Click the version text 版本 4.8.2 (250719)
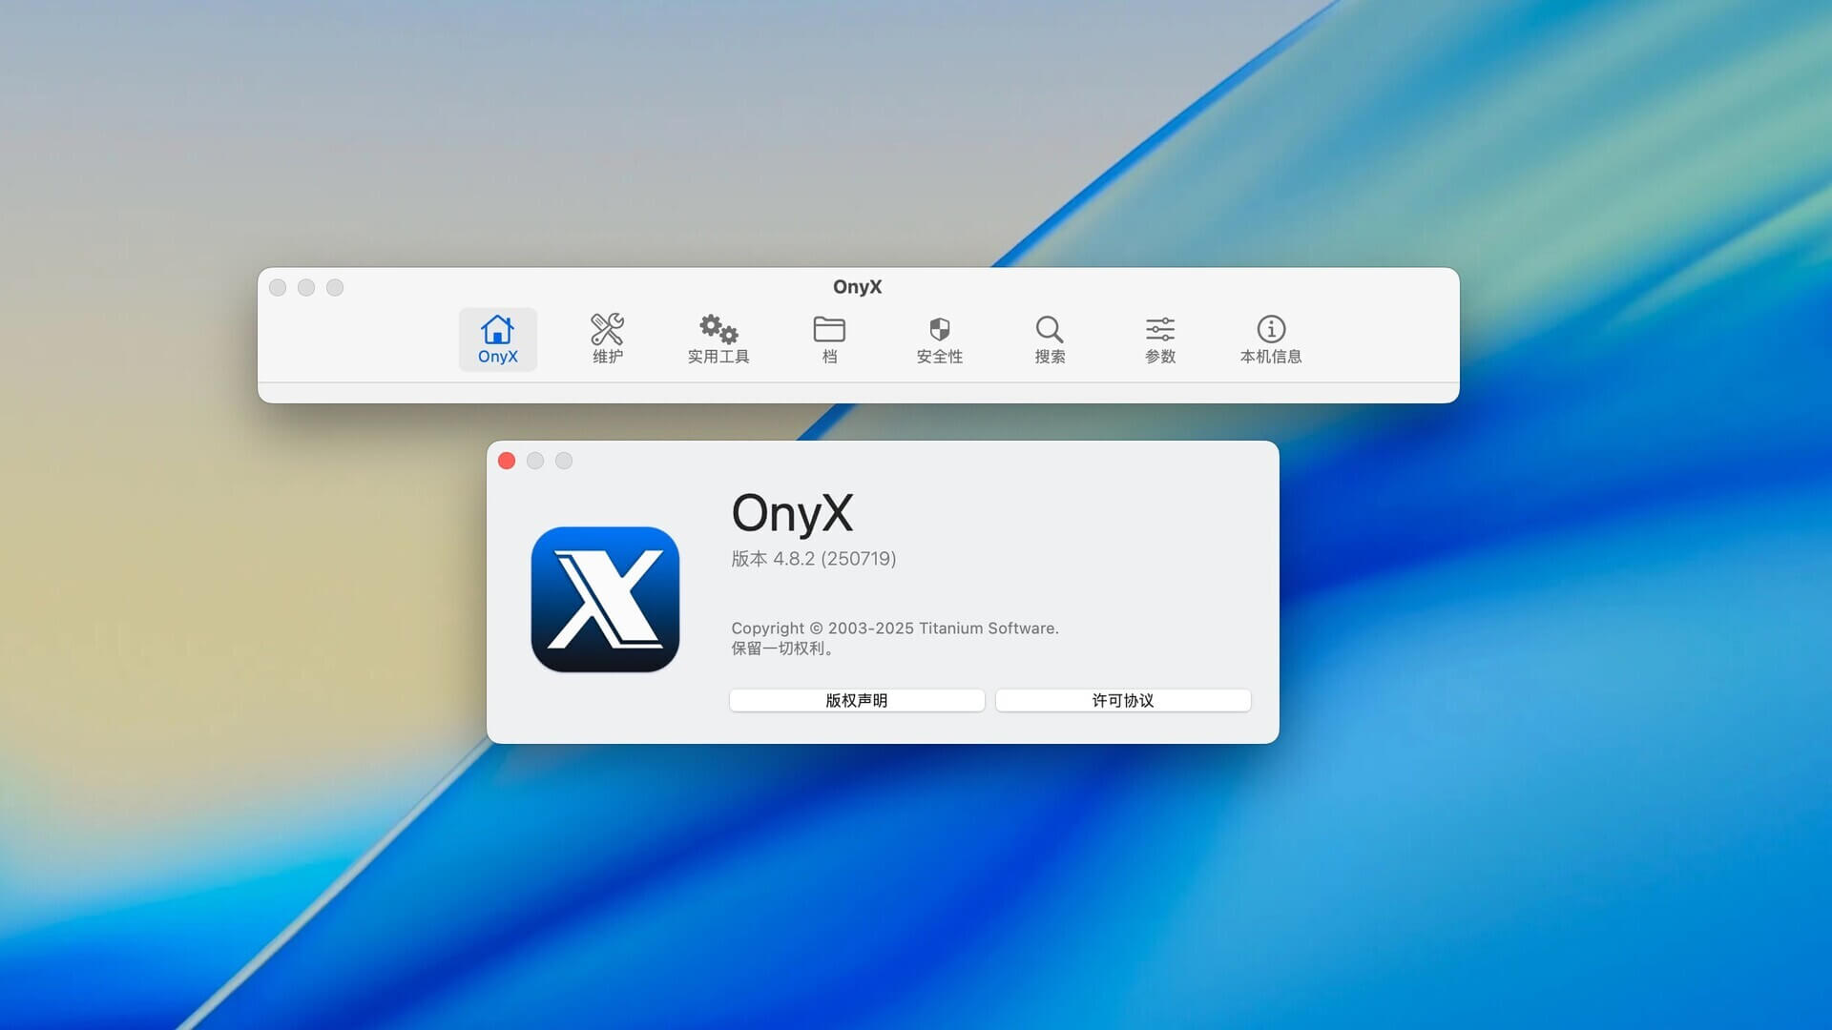Screen dimensions: 1832x1030 (x=814, y=559)
